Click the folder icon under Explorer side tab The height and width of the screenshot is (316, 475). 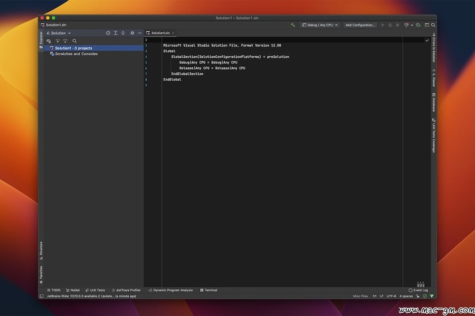(x=41, y=47)
